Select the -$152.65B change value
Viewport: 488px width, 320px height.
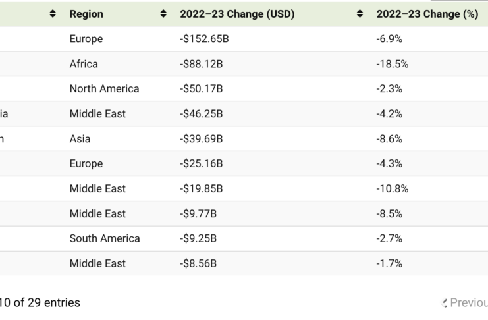pos(204,39)
